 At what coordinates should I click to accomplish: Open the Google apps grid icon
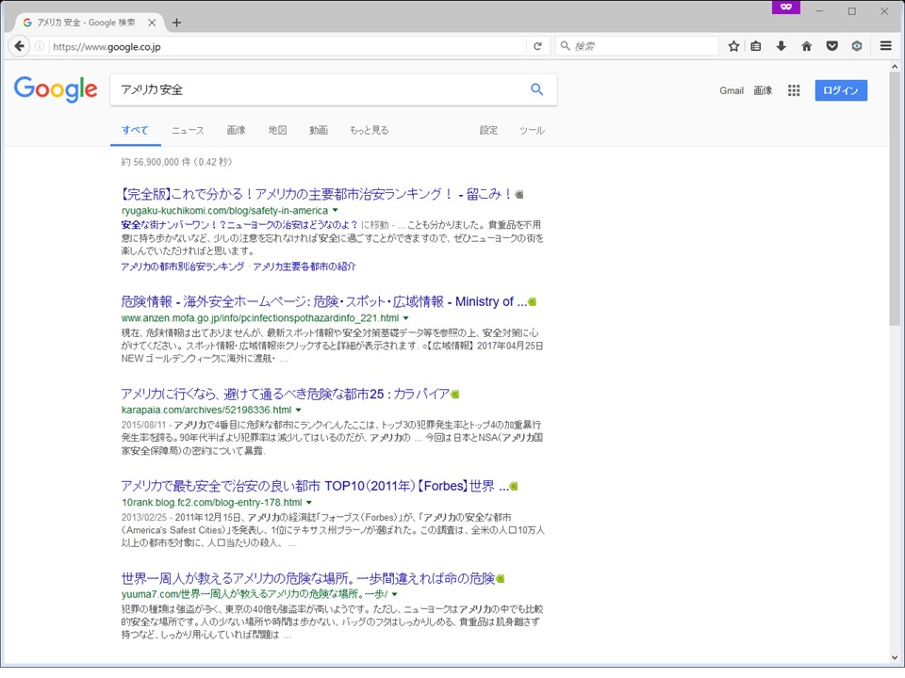794,90
